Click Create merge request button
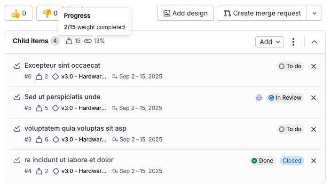Viewport: 331px width, 188px height. pyautogui.click(x=262, y=13)
